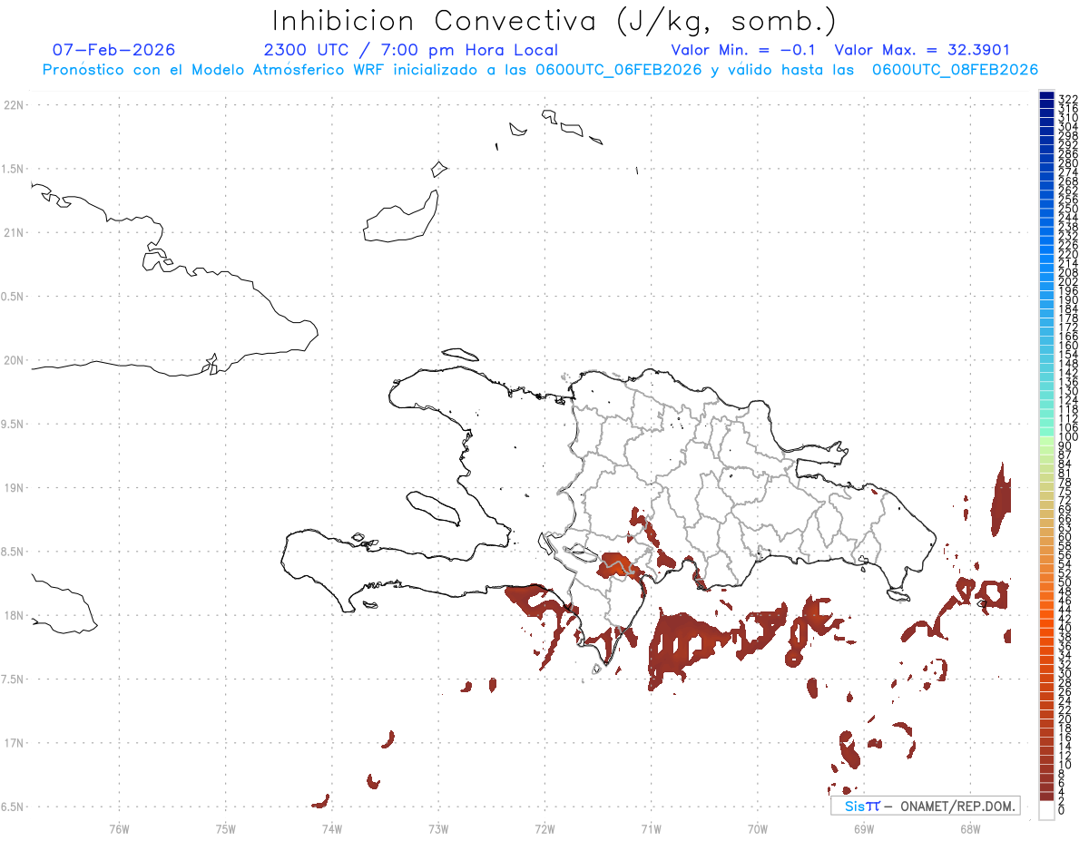Click the darkest blue swatch labeled 322
Screen dimensions: 1089x841
click(x=1046, y=96)
